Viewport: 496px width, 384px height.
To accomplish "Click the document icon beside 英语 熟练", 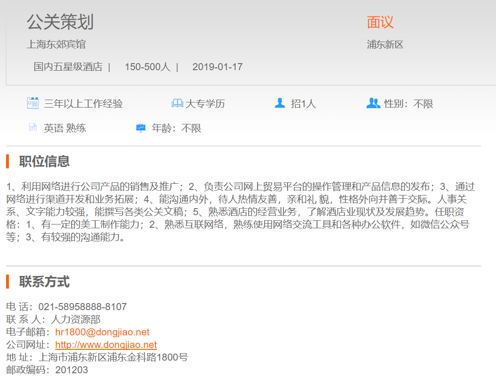I will [x=32, y=128].
